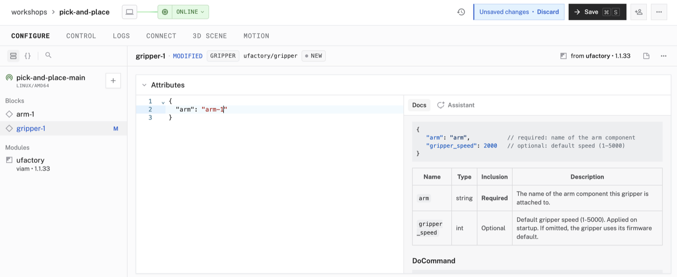Click workshops in breadcrumb

(29, 12)
